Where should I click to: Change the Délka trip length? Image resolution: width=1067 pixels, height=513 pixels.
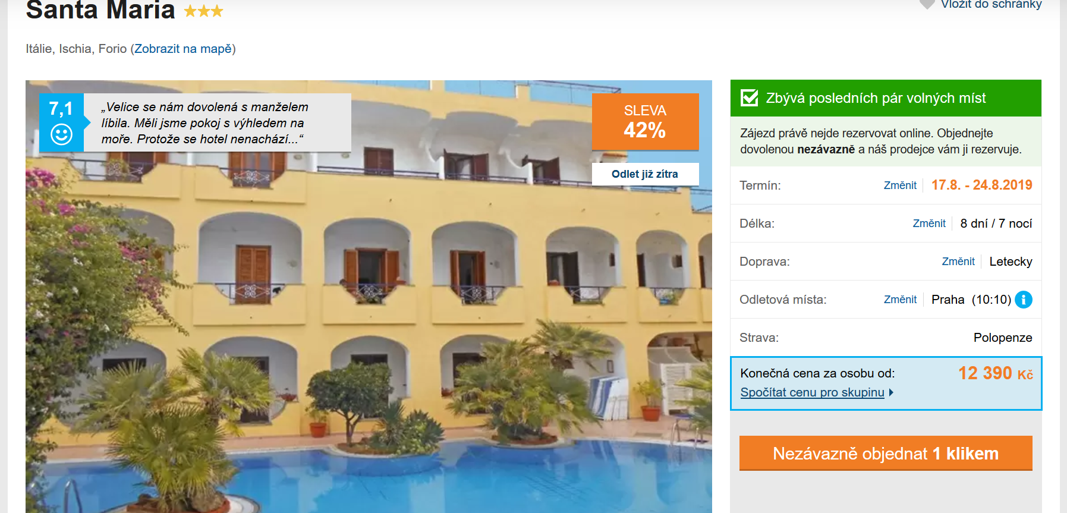point(929,224)
